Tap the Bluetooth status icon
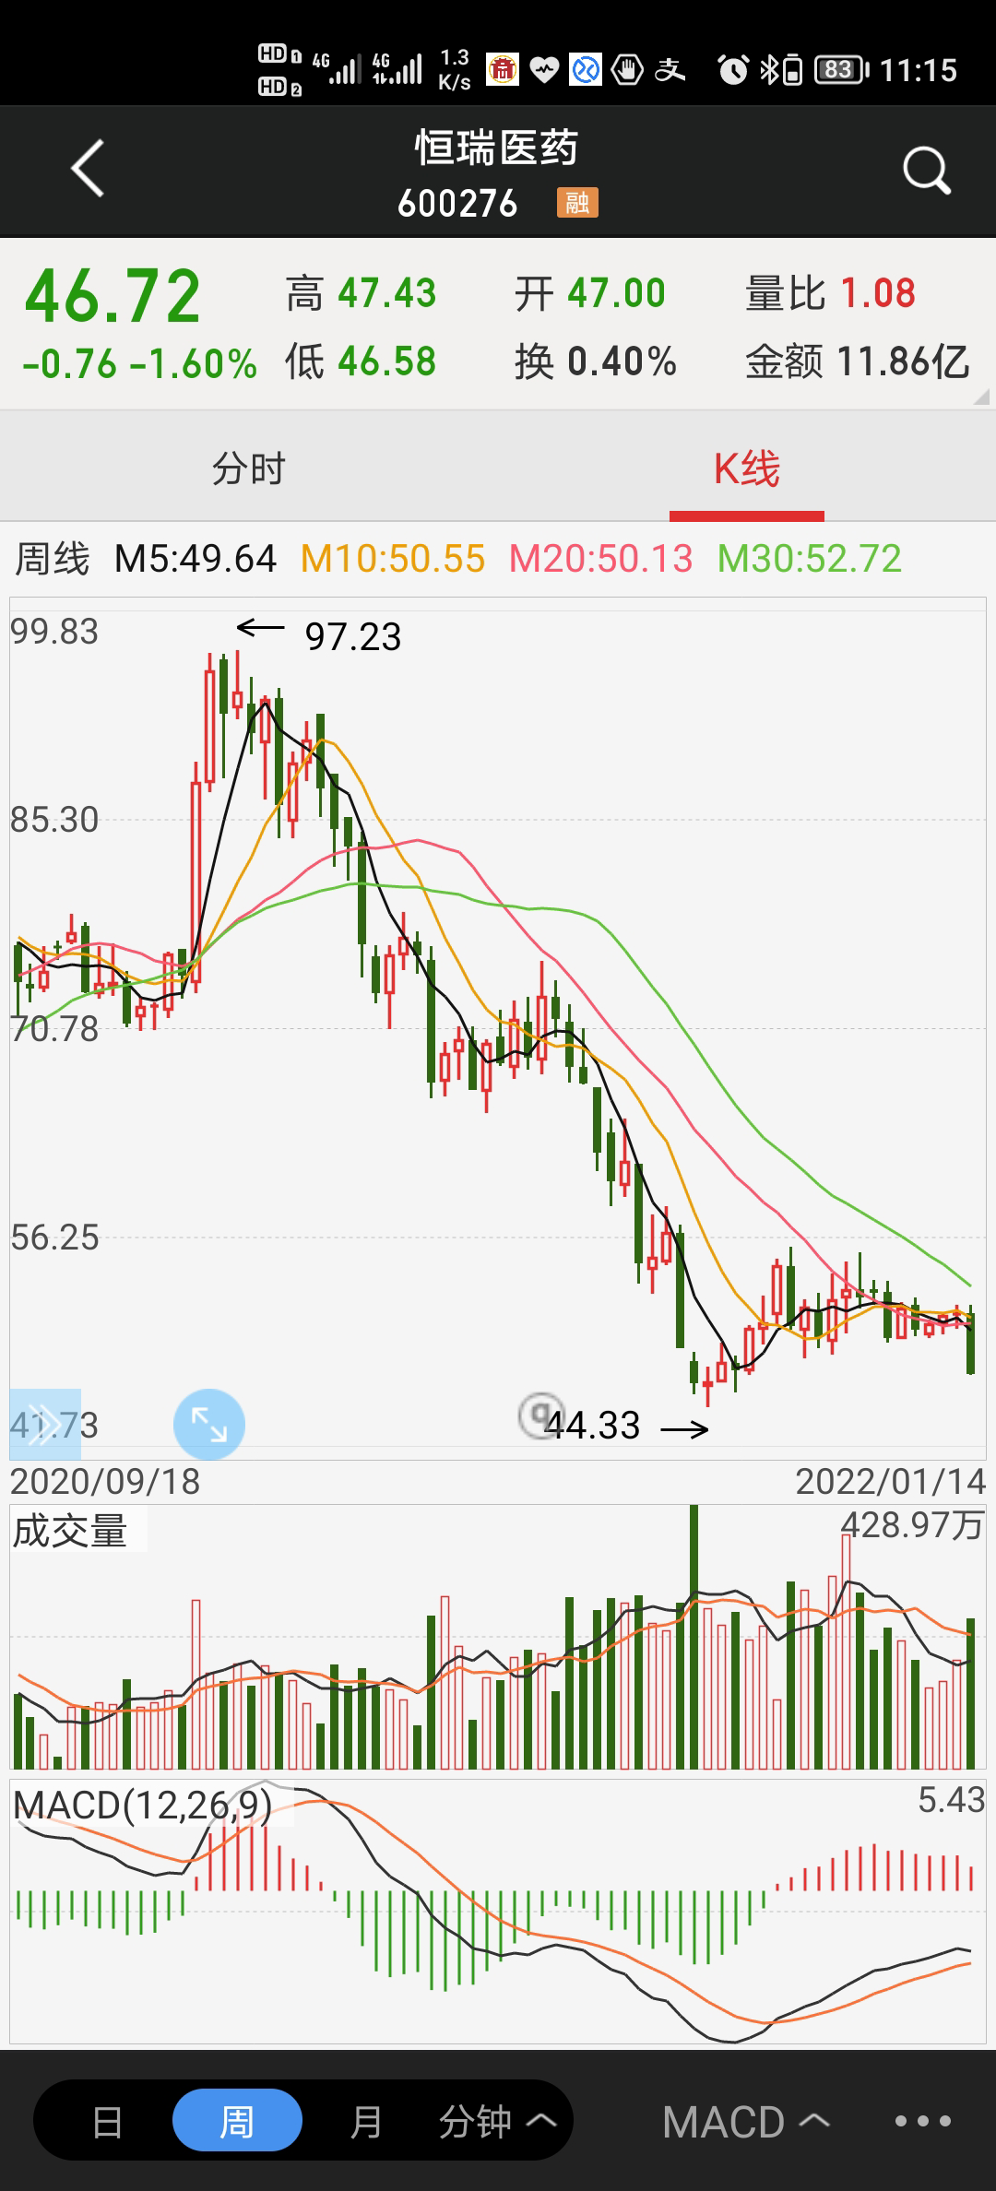Viewport: 996px width, 2191px height. pyautogui.click(x=770, y=70)
